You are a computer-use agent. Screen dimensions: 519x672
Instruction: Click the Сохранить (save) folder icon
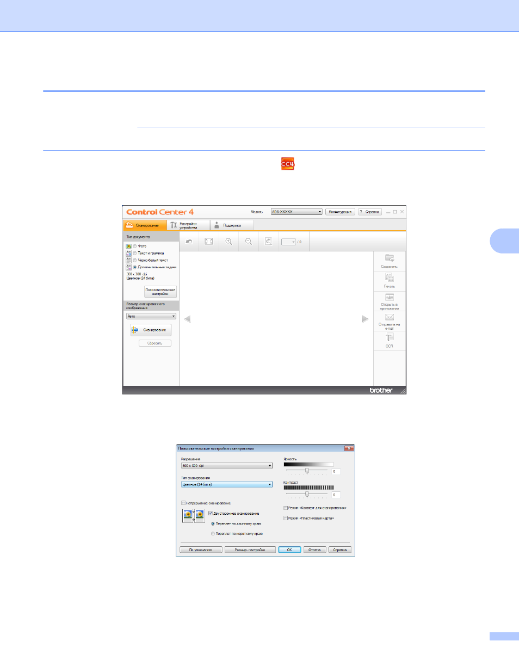390,258
